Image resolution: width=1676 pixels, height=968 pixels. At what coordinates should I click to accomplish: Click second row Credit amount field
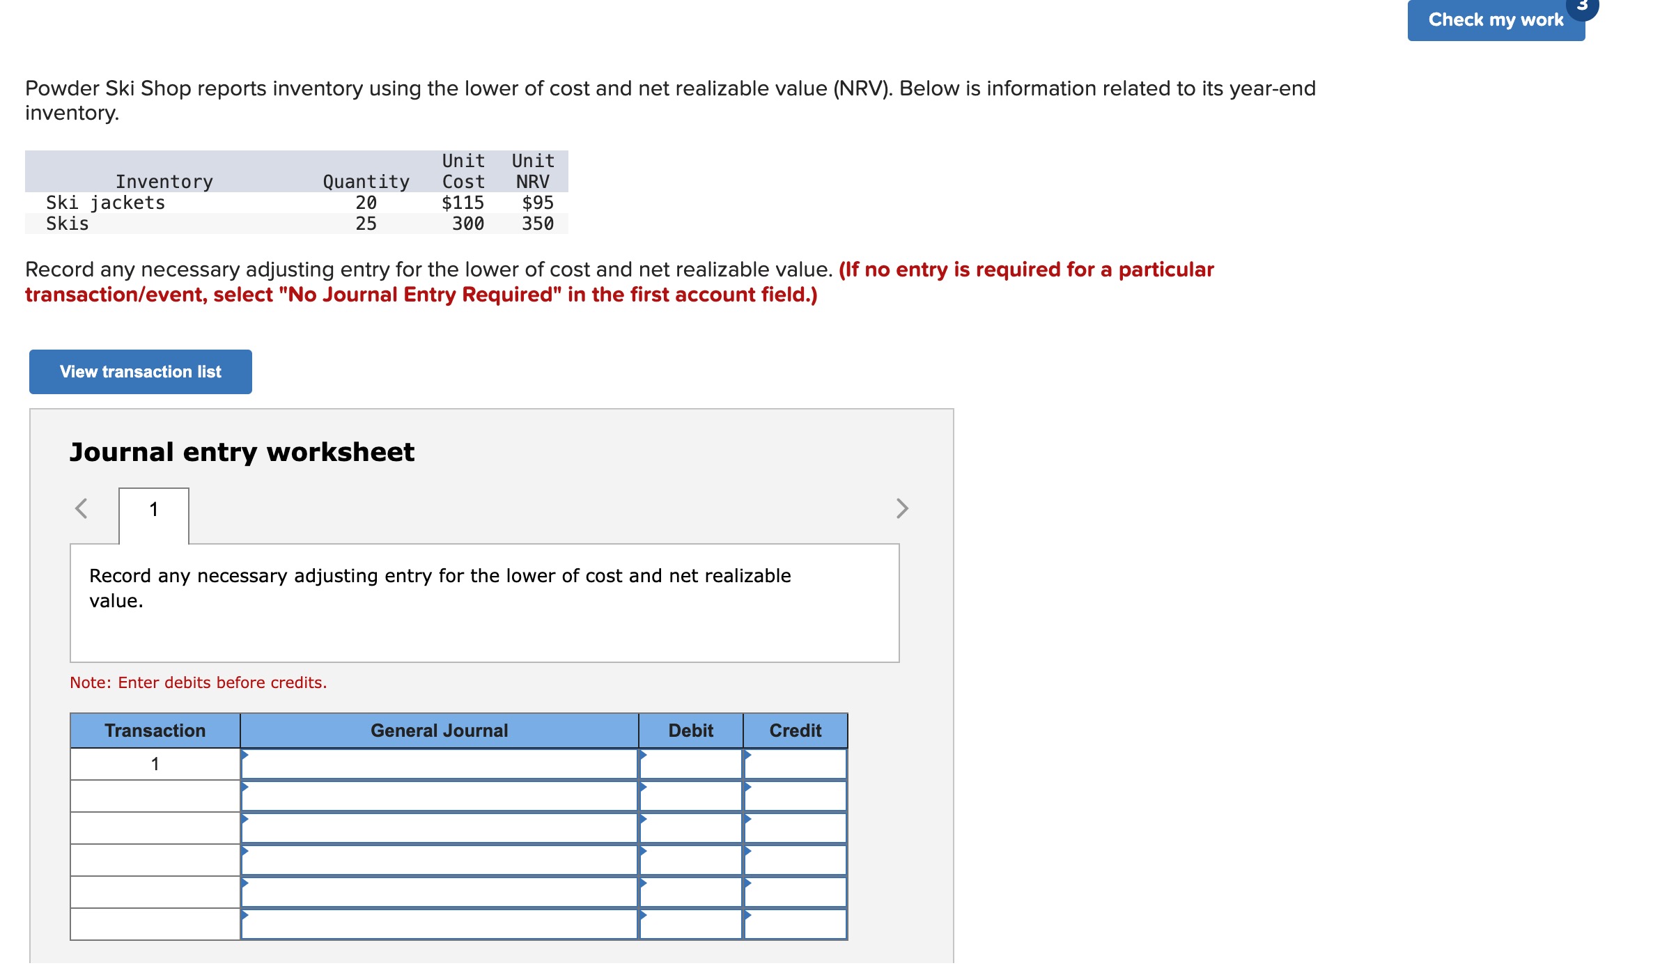795,796
